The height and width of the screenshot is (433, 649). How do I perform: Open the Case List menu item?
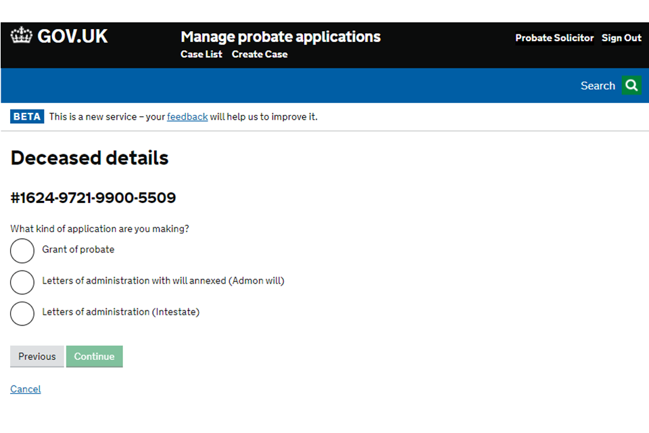pyautogui.click(x=201, y=55)
